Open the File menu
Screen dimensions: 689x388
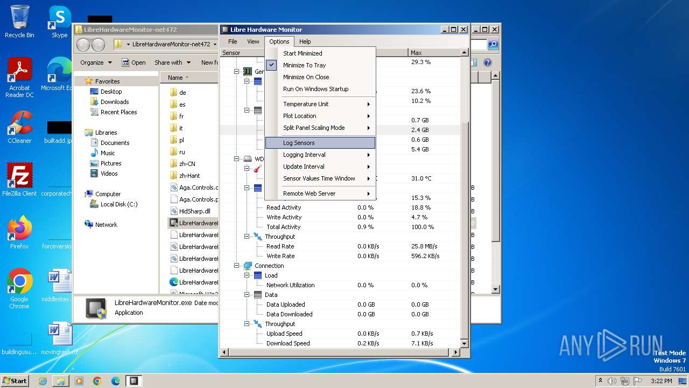233,41
